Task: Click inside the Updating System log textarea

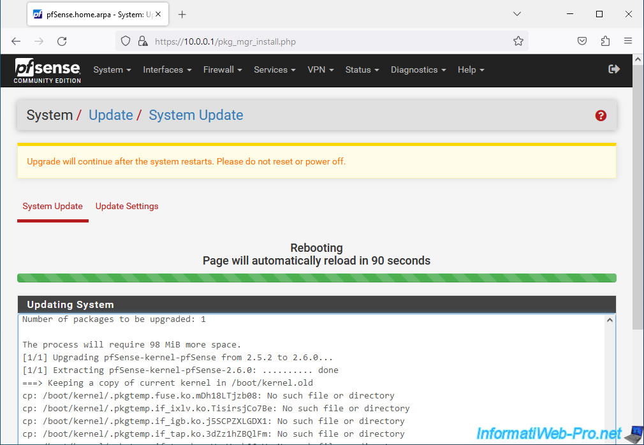Action: [x=312, y=379]
